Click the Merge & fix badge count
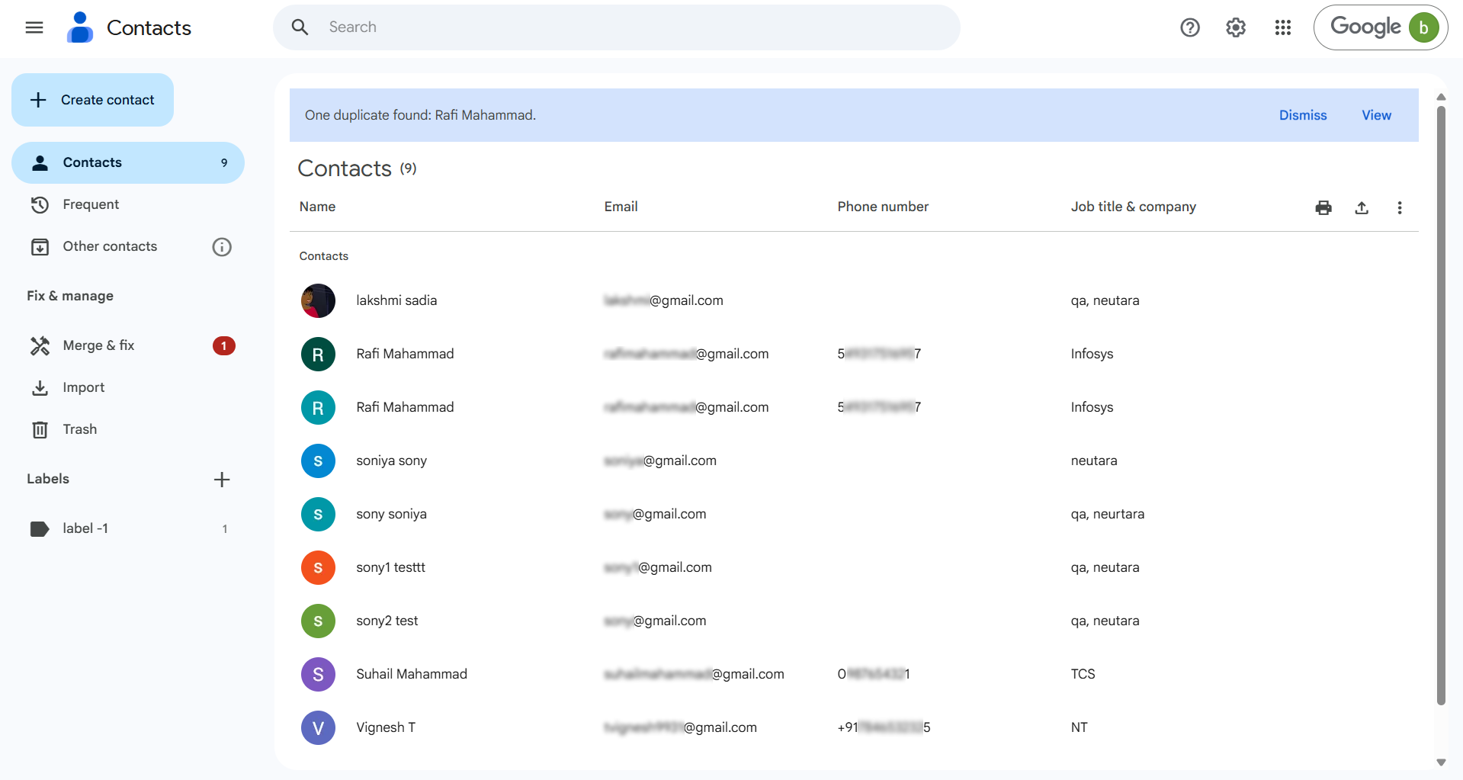This screenshot has width=1463, height=780. [x=223, y=346]
